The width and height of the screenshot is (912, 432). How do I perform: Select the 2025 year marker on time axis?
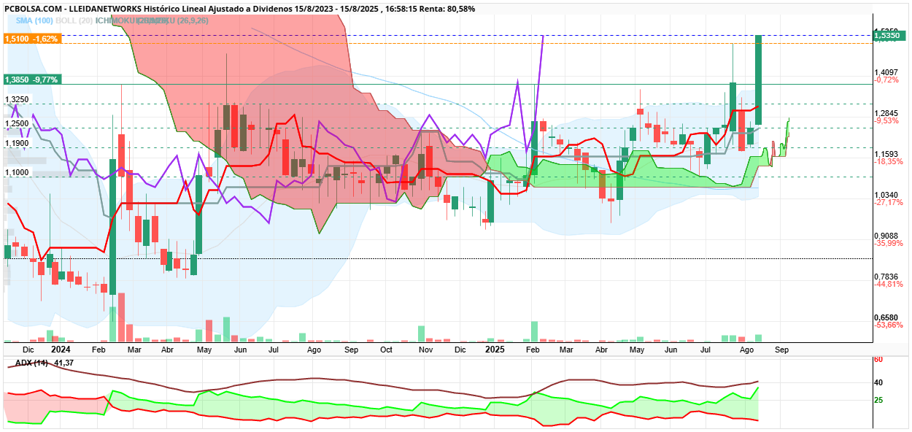tap(495, 350)
